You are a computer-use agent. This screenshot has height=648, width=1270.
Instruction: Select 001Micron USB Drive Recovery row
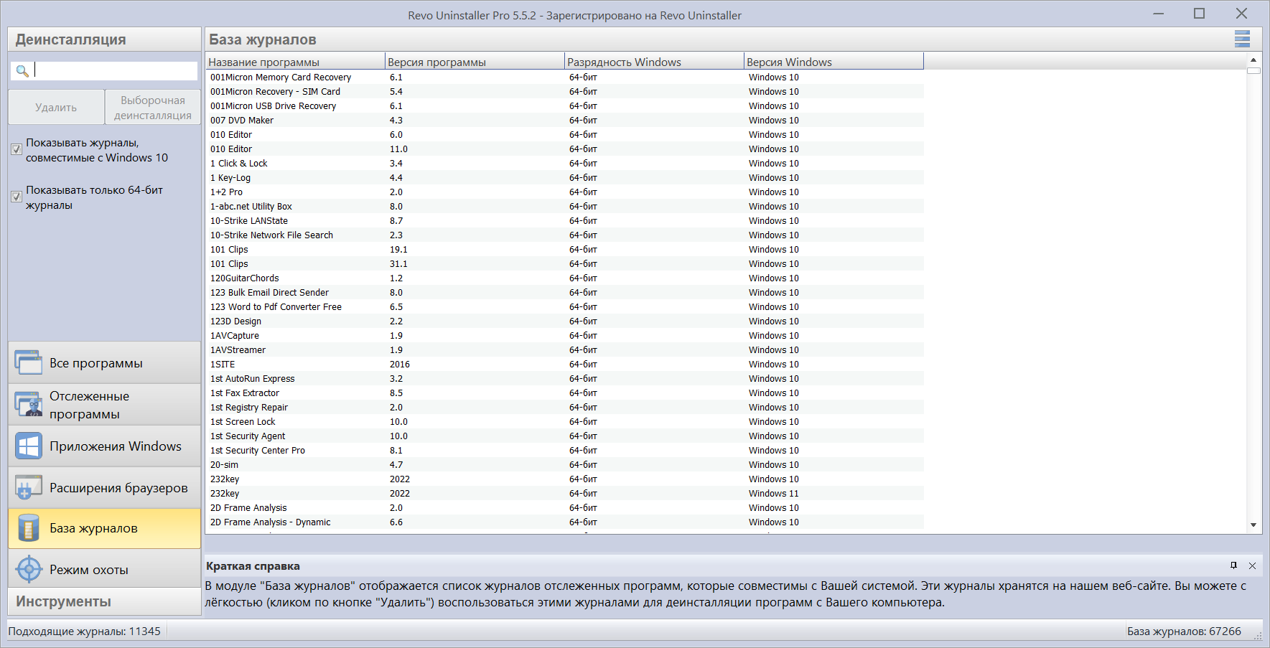(564, 106)
